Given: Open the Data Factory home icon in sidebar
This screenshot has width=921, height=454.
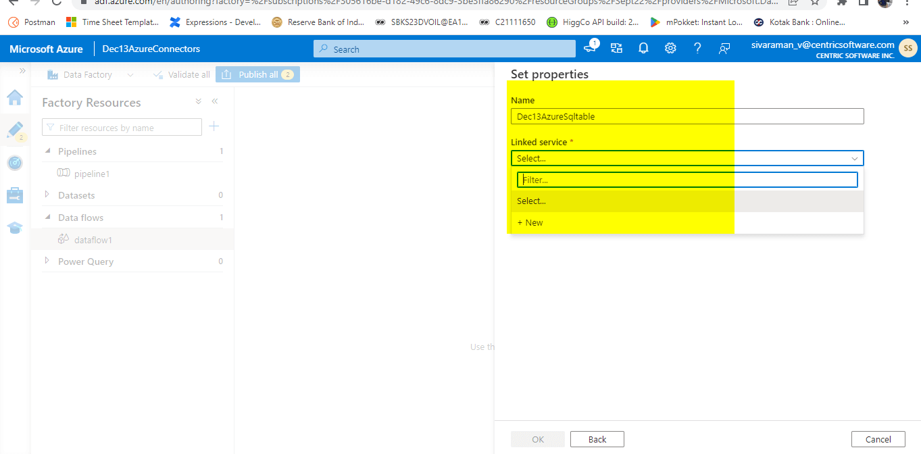Looking at the screenshot, I should tap(15, 98).
